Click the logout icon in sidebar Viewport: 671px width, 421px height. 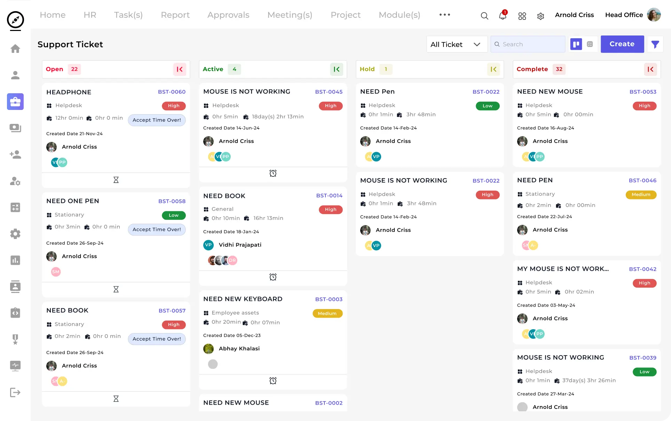tap(15, 392)
